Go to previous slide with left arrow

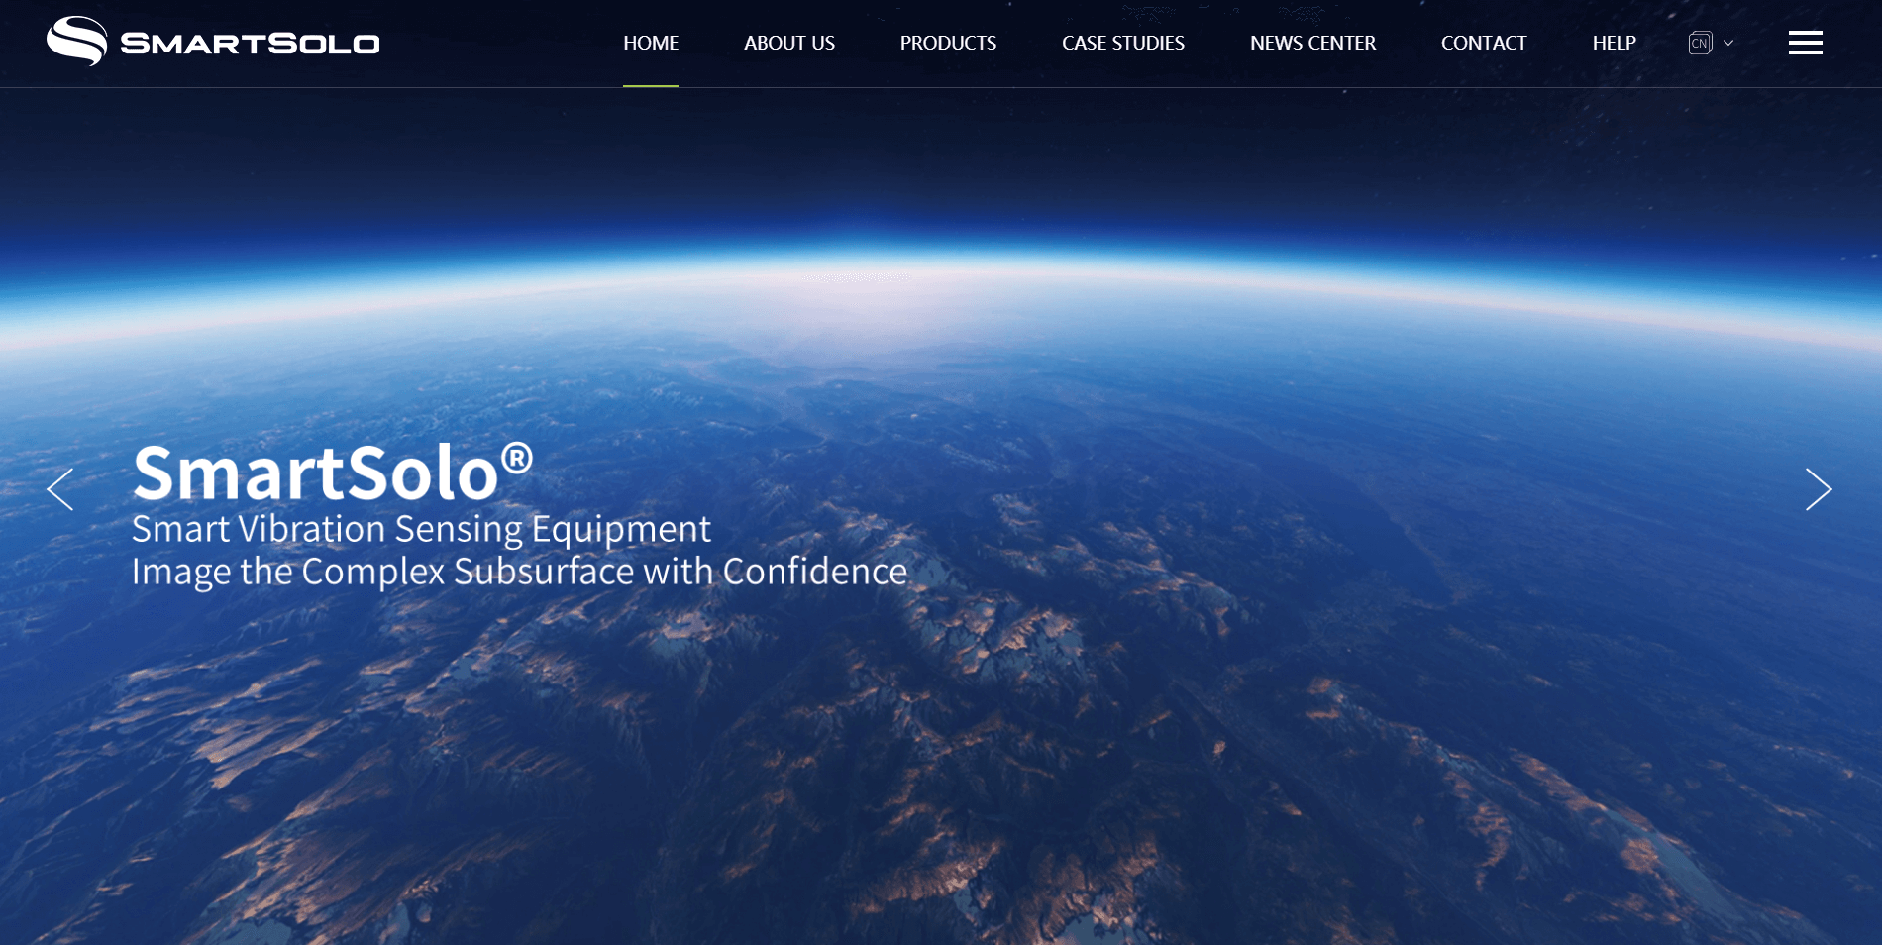(60, 489)
